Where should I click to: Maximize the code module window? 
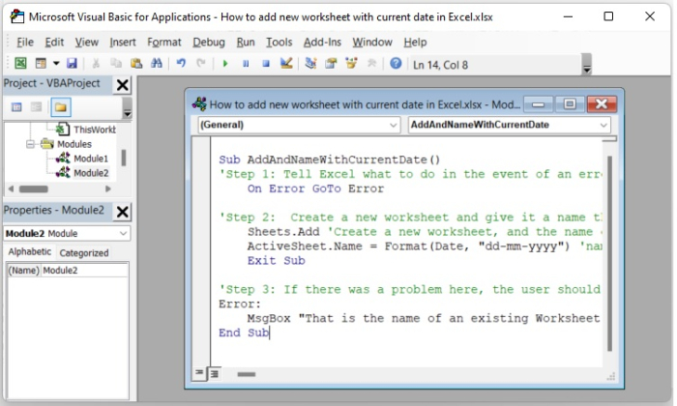click(570, 104)
